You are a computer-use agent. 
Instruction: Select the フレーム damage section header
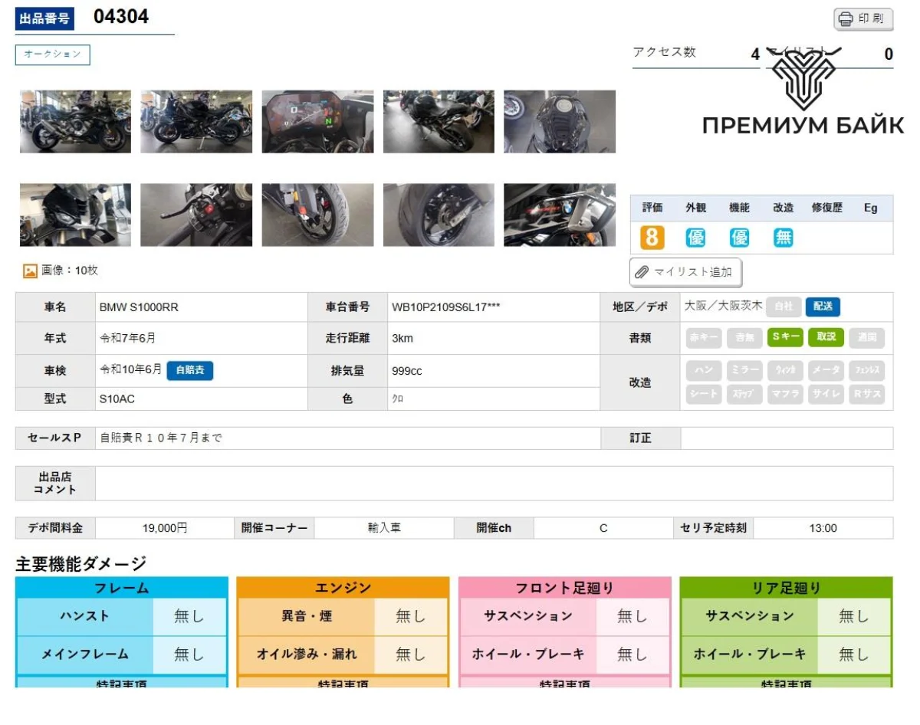[121, 588]
